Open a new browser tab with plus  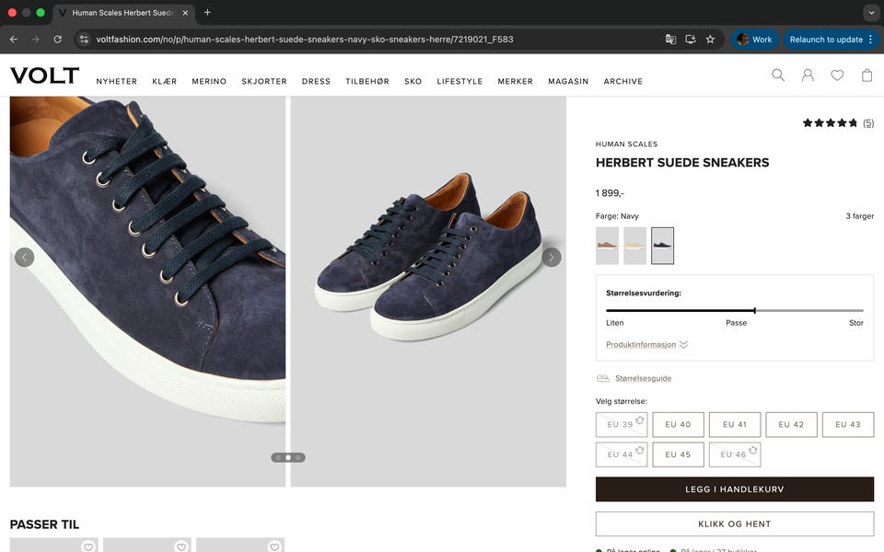pos(207,12)
